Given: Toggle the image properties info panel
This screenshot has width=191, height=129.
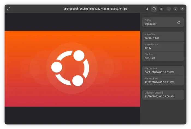Looking at the screenshot, I should 154,9.
